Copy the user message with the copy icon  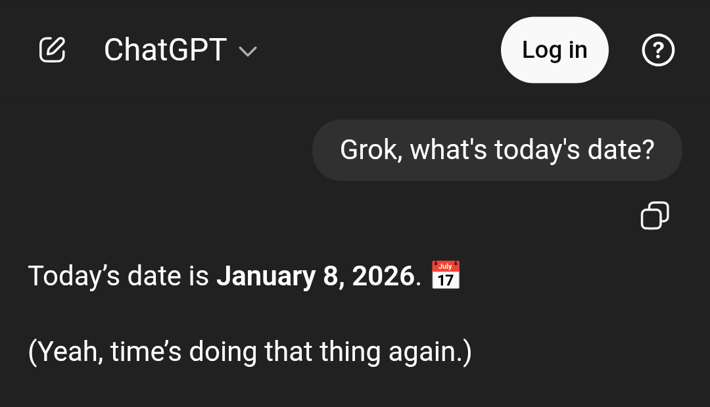pyautogui.click(x=655, y=216)
